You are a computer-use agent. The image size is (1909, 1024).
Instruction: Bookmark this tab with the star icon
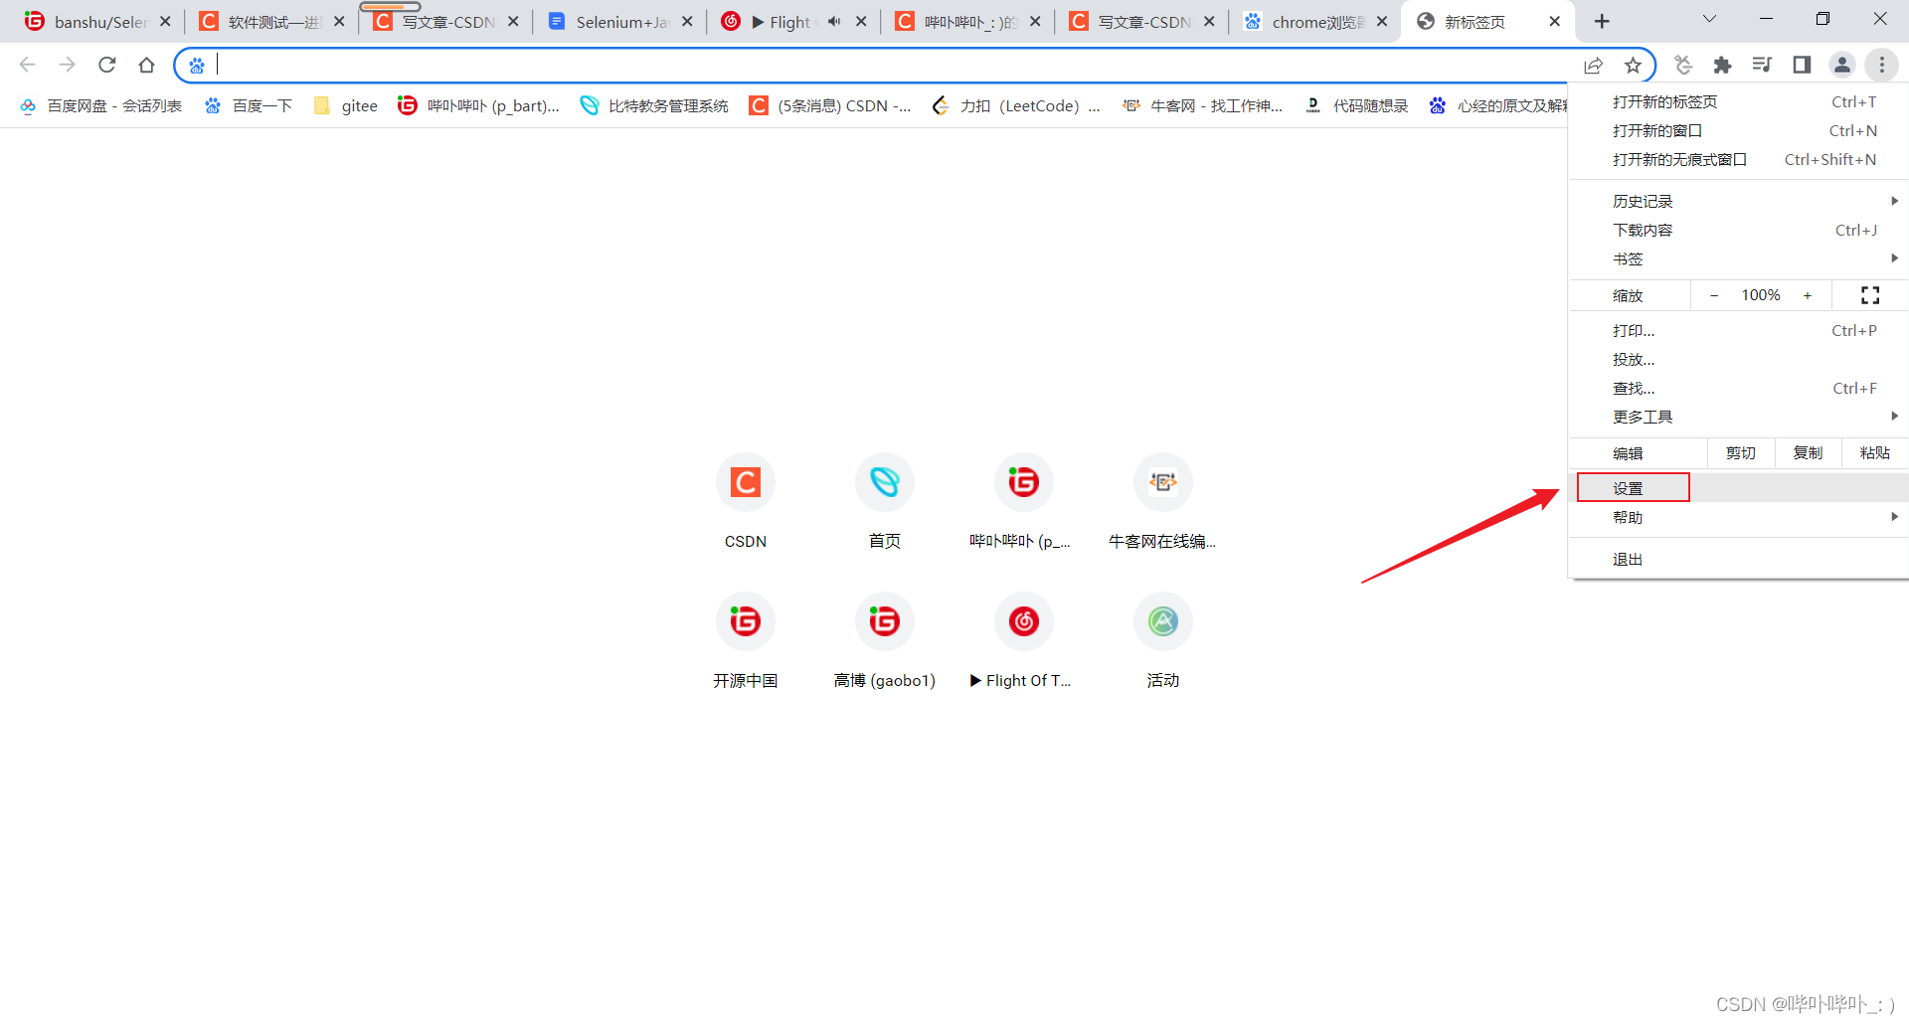[x=1633, y=65]
